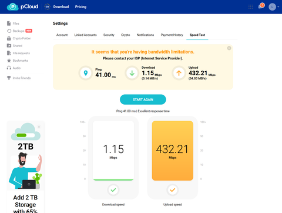Image resolution: width=282 pixels, height=213 pixels.
Task: Click the 2TB promo illustration
Action: click(x=25, y=171)
